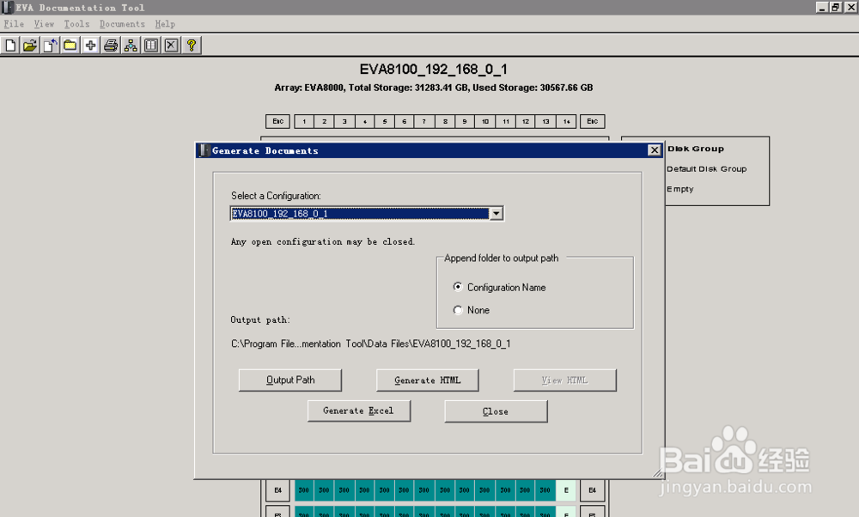This screenshot has width=859, height=517.
Task: Select the None radio button
Action: tap(458, 310)
